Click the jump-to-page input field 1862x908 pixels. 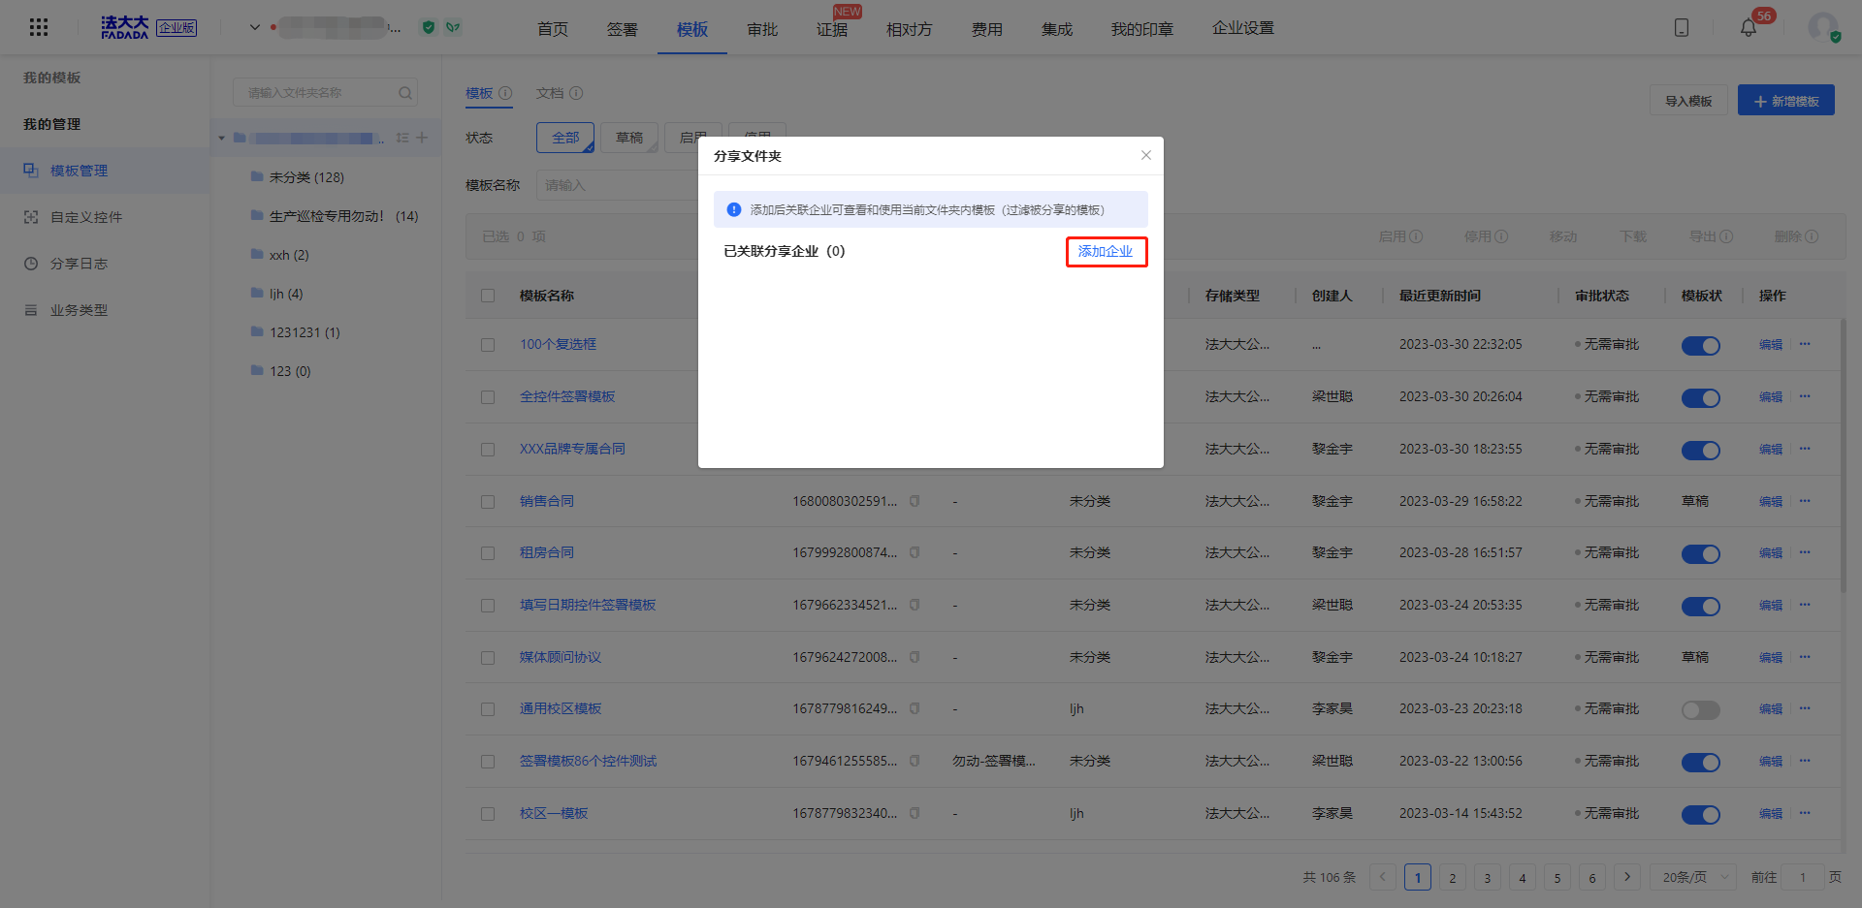click(x=1803, y=877)
